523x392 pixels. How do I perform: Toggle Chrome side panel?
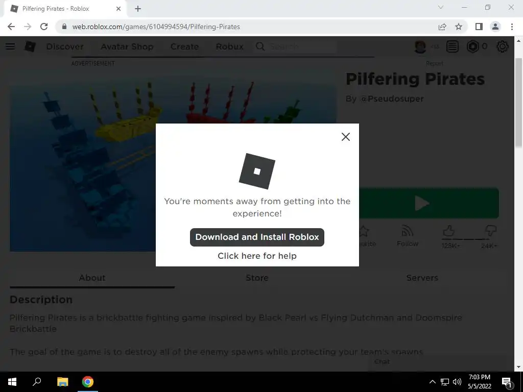pos(479,27)
